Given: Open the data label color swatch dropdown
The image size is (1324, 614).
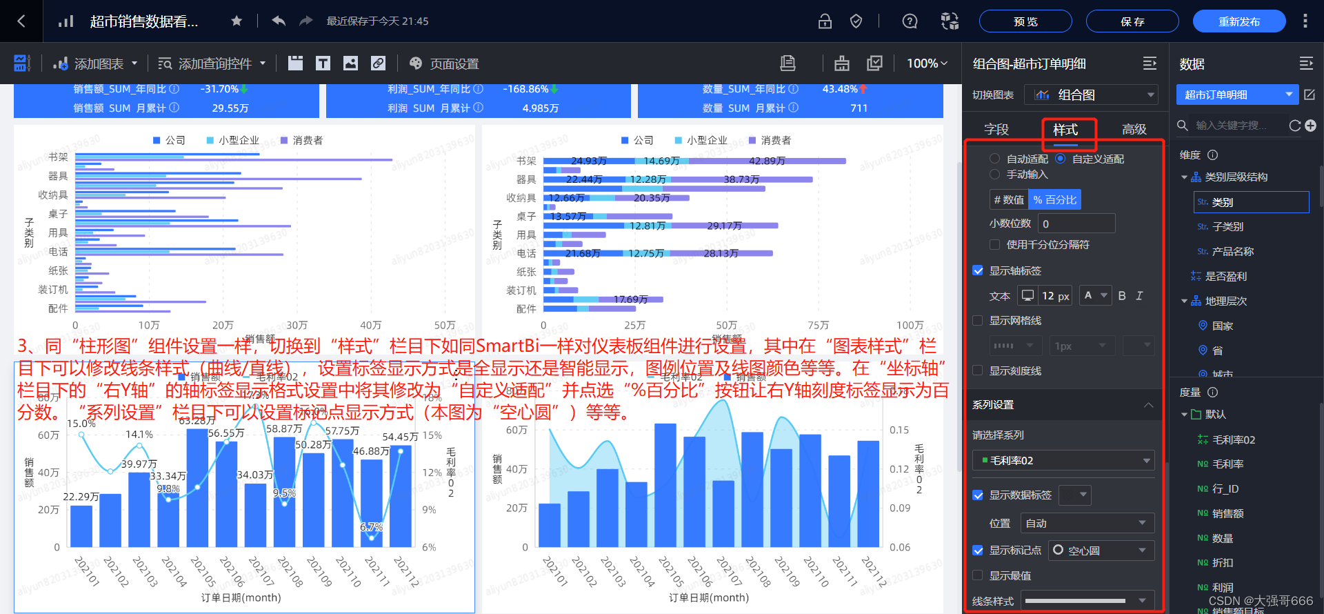Looking at the screenshot, I should (1074, 495).
